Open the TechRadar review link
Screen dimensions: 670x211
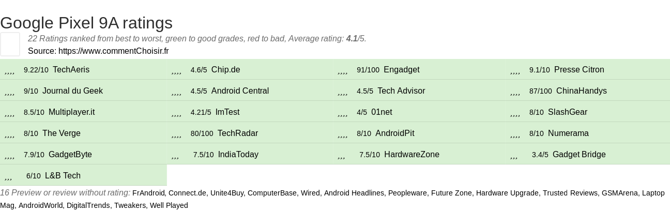tap(237, 133)
